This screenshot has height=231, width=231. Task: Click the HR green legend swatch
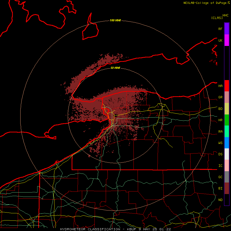click(227, 120)
